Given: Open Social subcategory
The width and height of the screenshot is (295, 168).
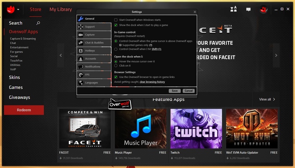Looking at the screenshot, I should (x=14, y=56).
